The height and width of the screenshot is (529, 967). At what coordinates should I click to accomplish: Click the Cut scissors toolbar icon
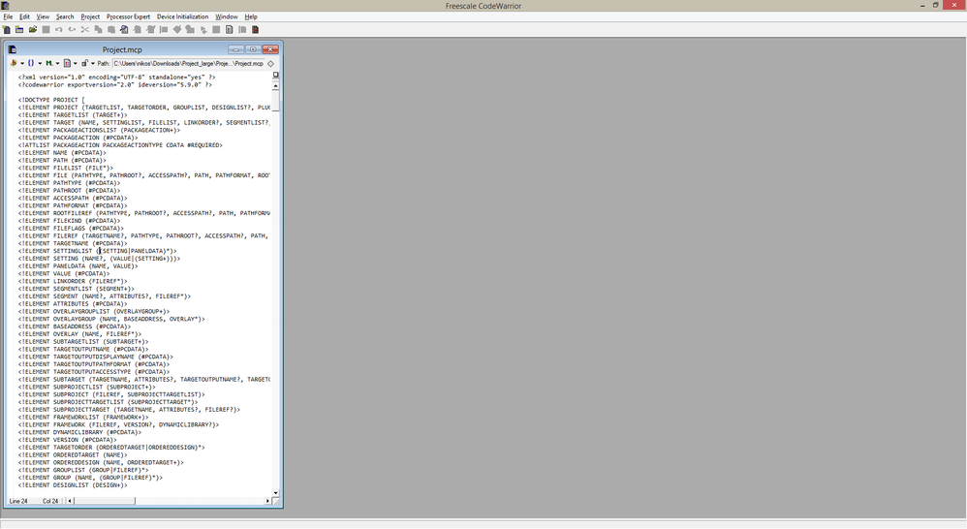coord(85,30)
